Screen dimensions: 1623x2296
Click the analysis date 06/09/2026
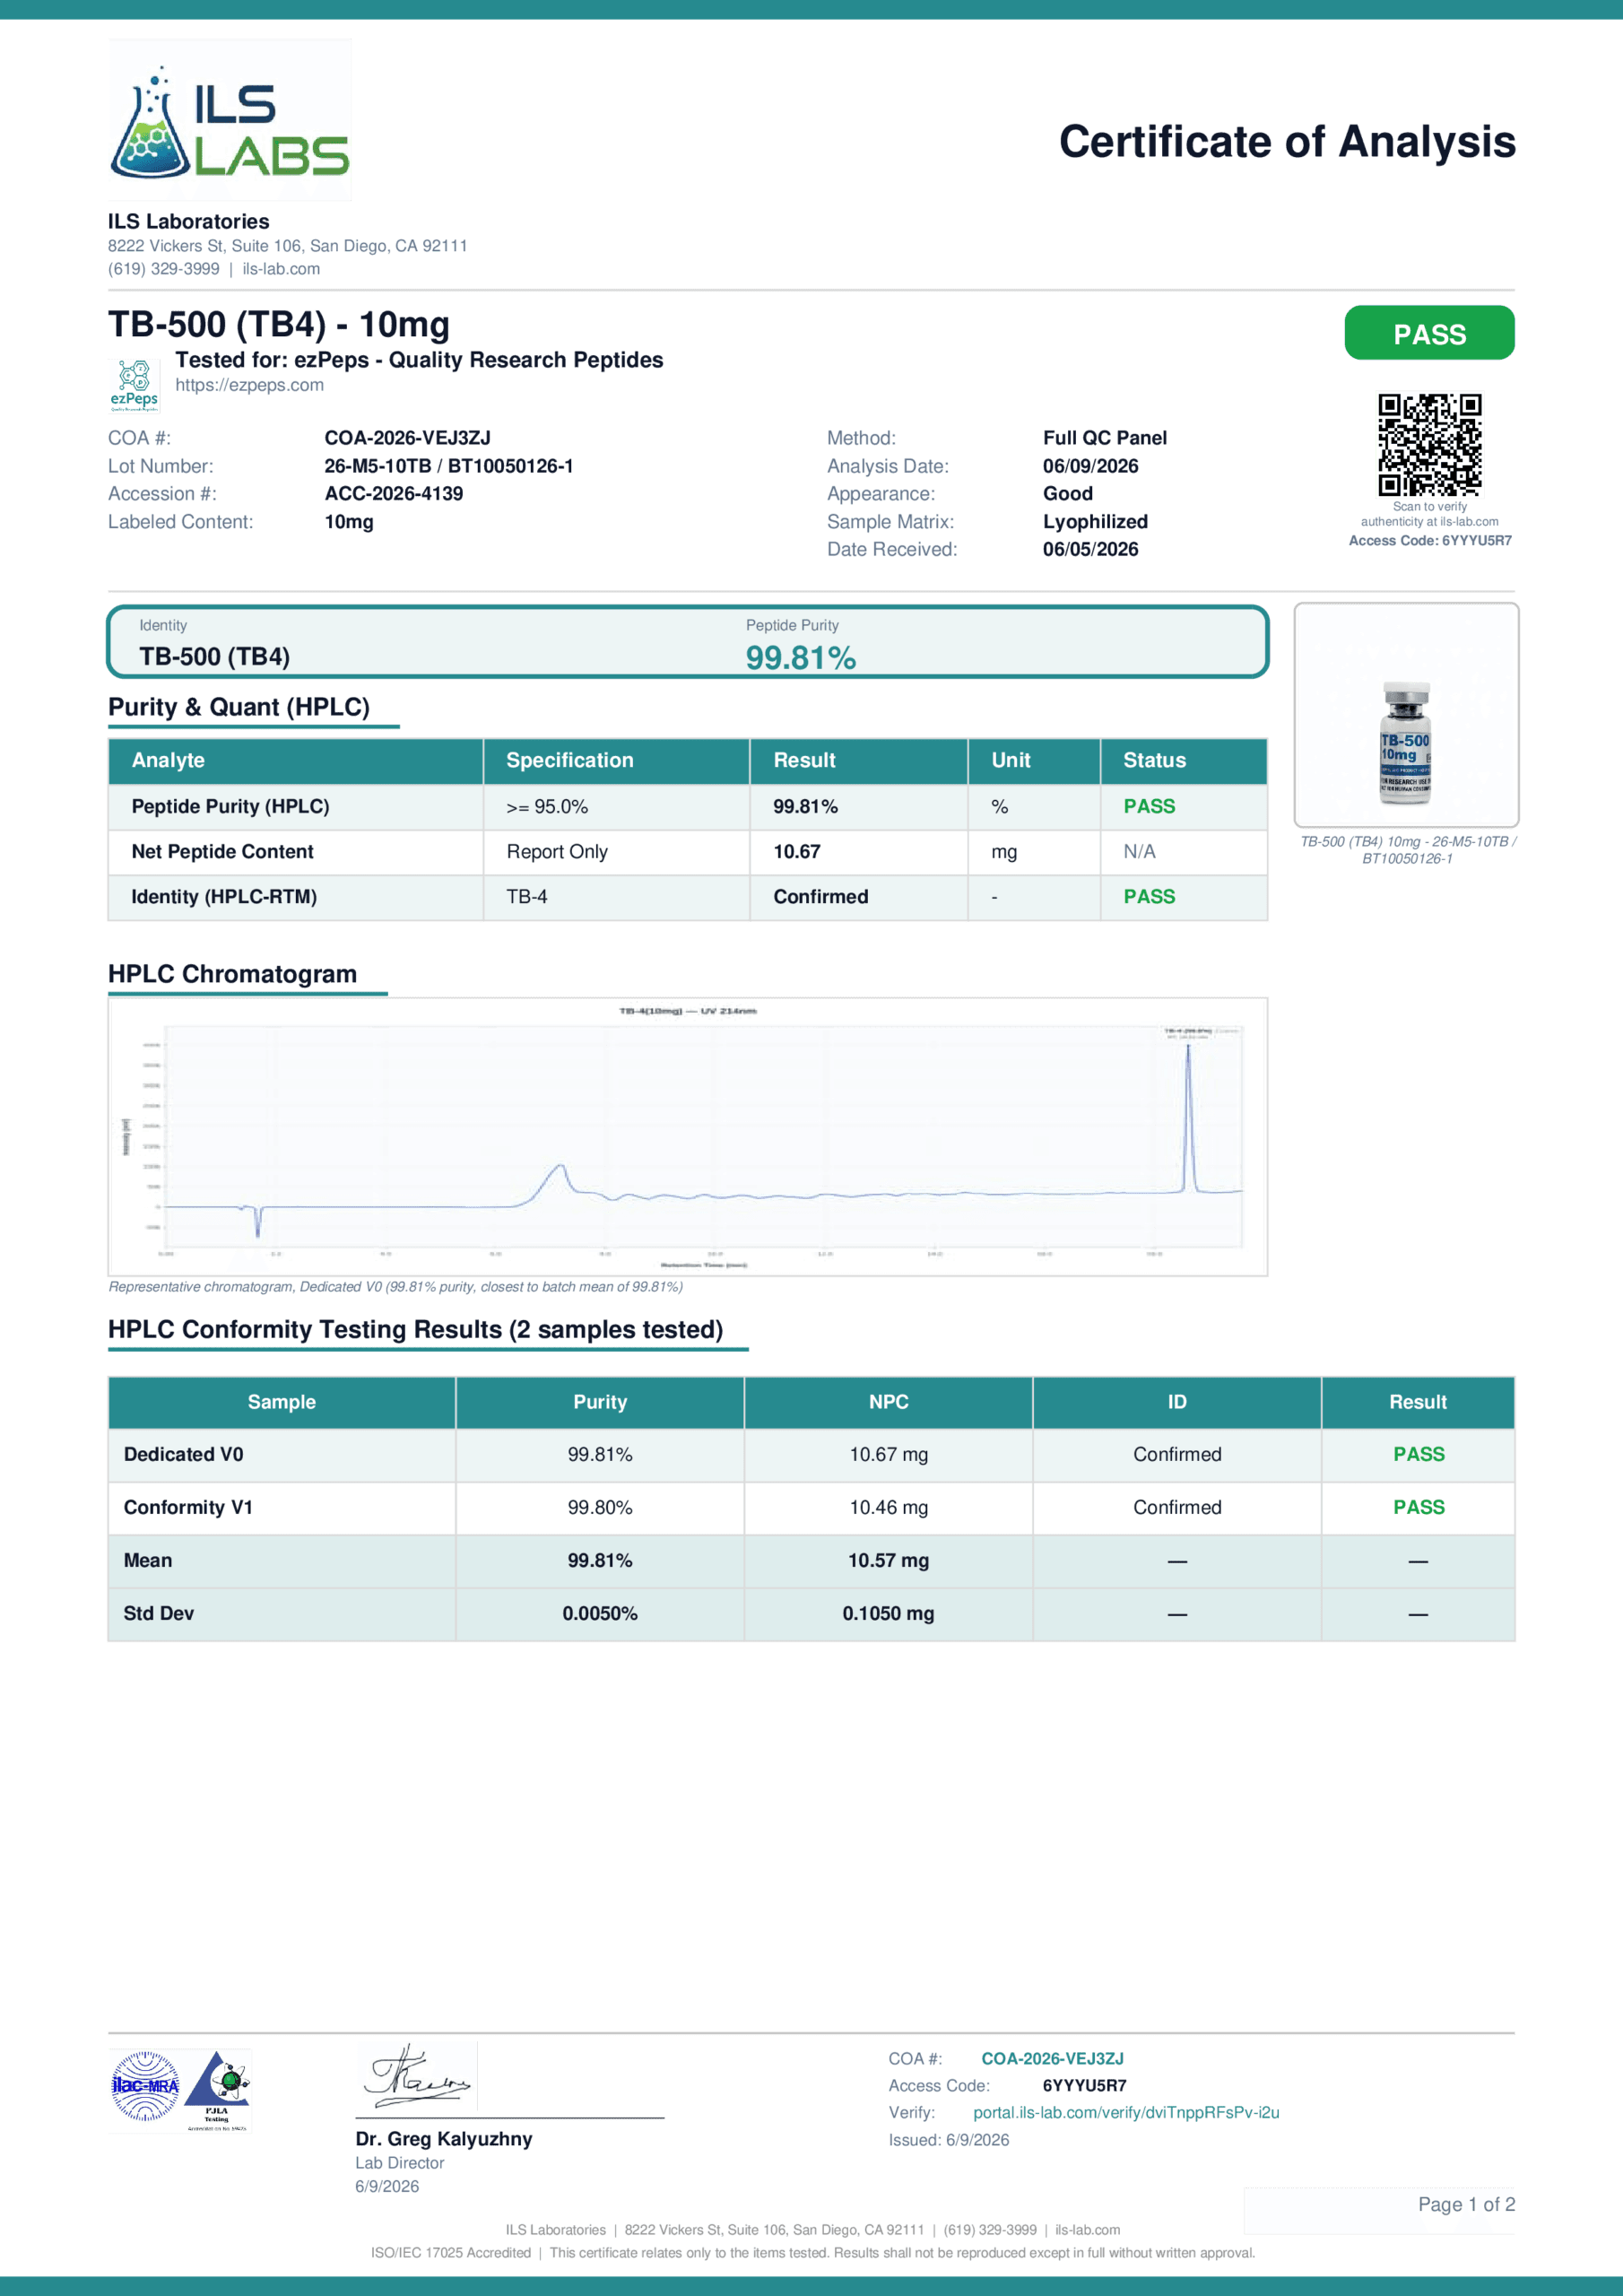[1090, 466]
